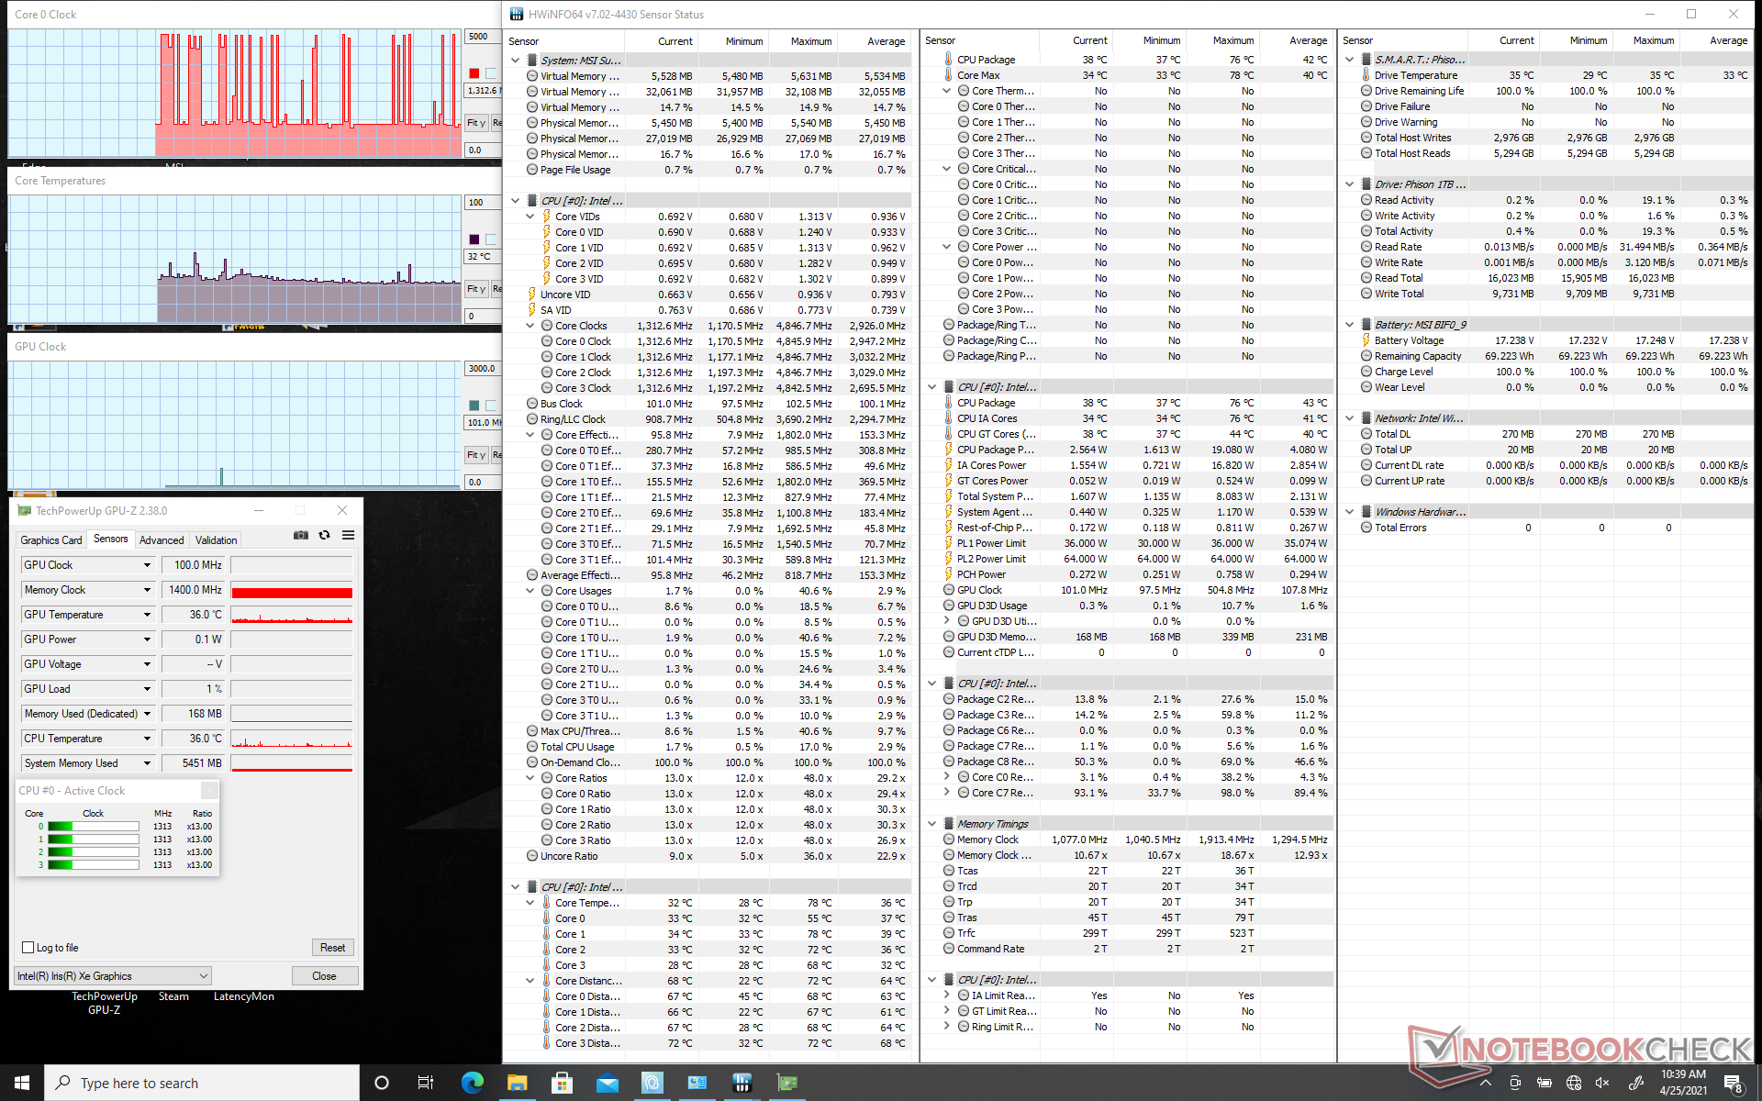Viewport: 1762px width, 1101px height.
Task: Enable the Log to file checkbox
Action: [28, 948]
